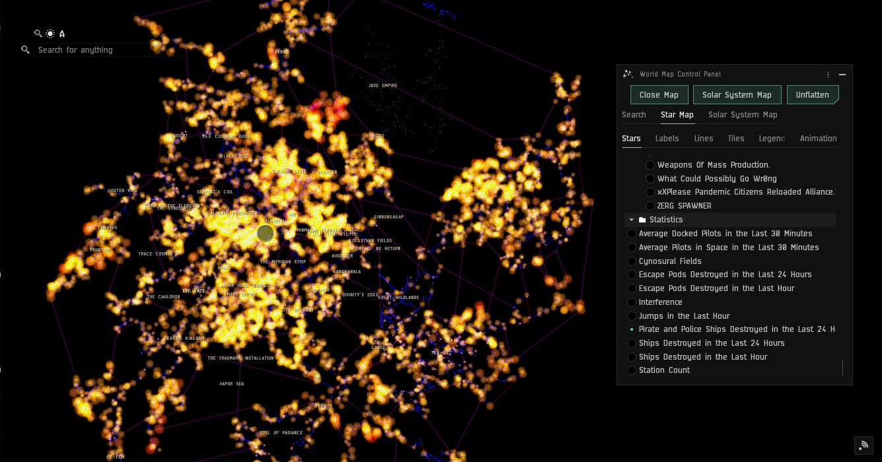The width and height of the screenshot is (882, 462).
Task: Click the Minmatar Republic region label
Action: tap(320, 230)
